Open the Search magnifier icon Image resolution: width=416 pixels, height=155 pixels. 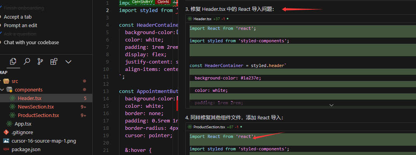point(27,62)
